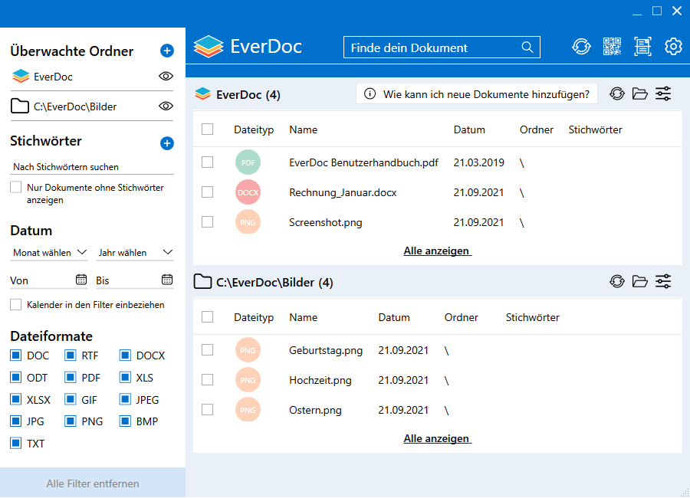Image resolution: width=690 pixels, height=498 pixels.
Task: Add a watched folder with plus icon
Action: 167,51
